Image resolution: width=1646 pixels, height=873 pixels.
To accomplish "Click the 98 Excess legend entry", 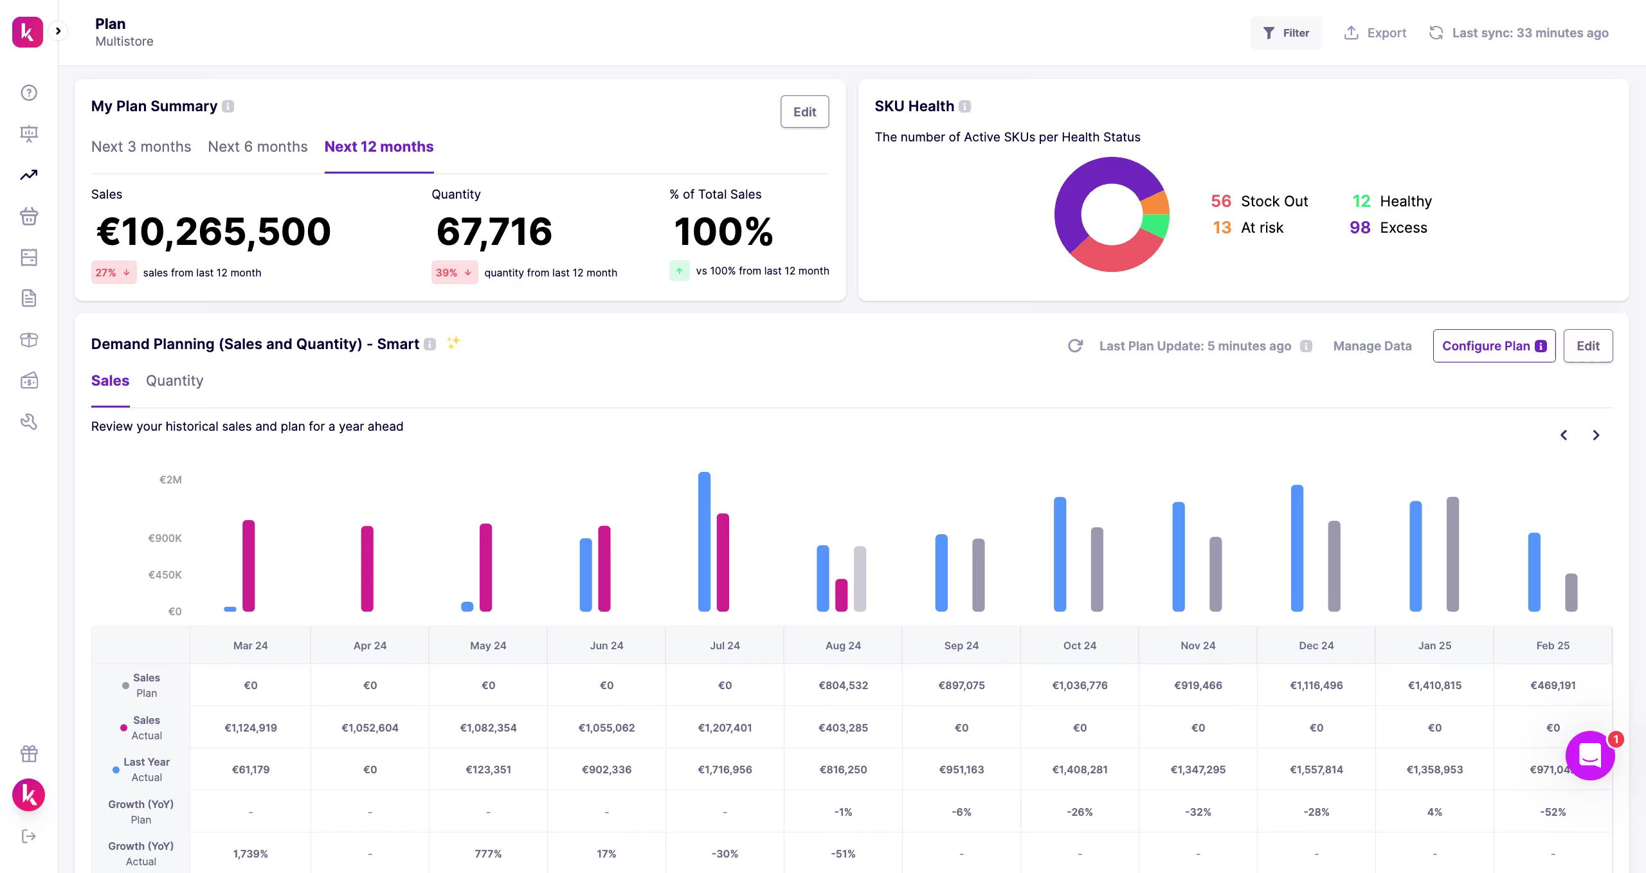I will pos(1388,228).
